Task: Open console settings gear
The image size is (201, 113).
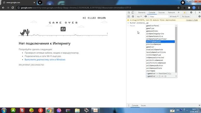Action: 199,16
